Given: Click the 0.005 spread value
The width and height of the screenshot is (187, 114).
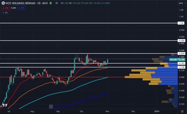Looking at the screenshot, I should click(13, 8).
